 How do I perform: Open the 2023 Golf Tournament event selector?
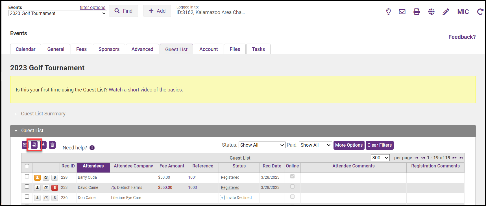coord(58,13)
